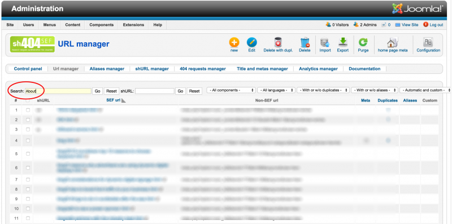The width and height of the screenshot is (452, 224).
Task: Switch to 404 requests manager tab
Action: coord(203,69)
